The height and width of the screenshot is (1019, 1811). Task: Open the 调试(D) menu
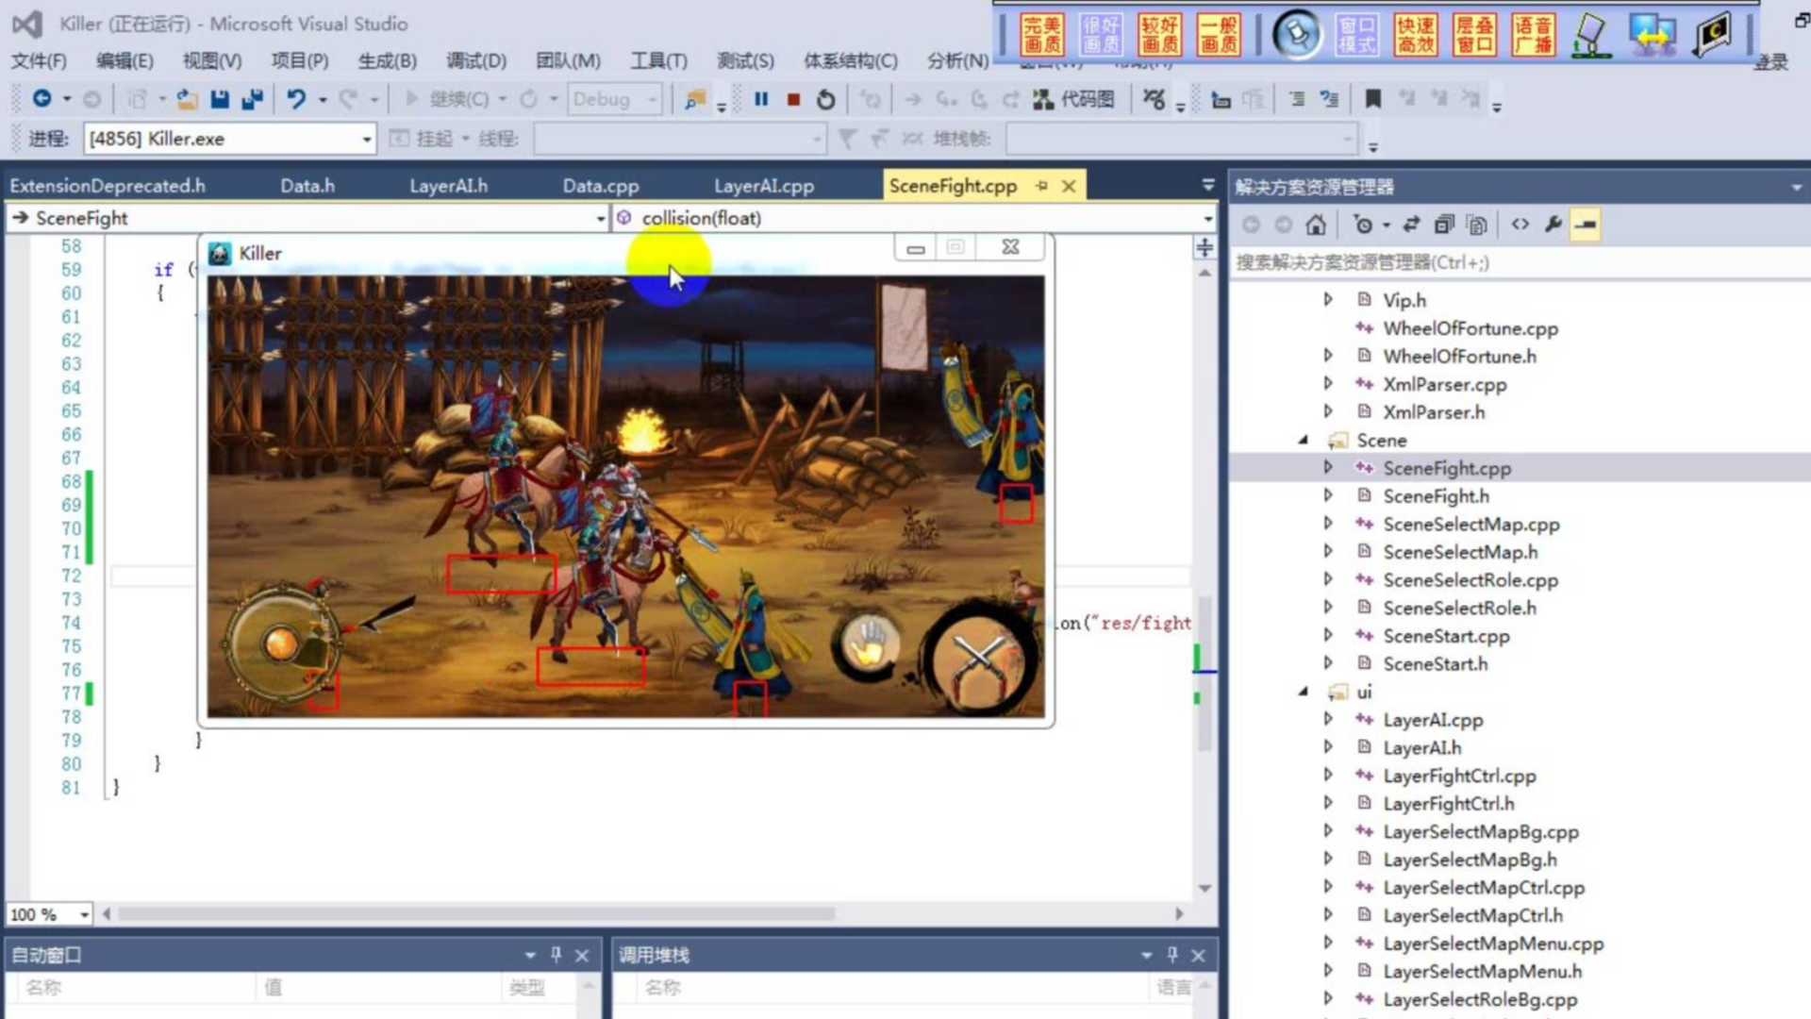476,61
